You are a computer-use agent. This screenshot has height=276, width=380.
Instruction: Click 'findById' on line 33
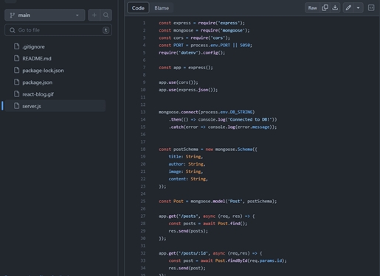click(238, 261)
